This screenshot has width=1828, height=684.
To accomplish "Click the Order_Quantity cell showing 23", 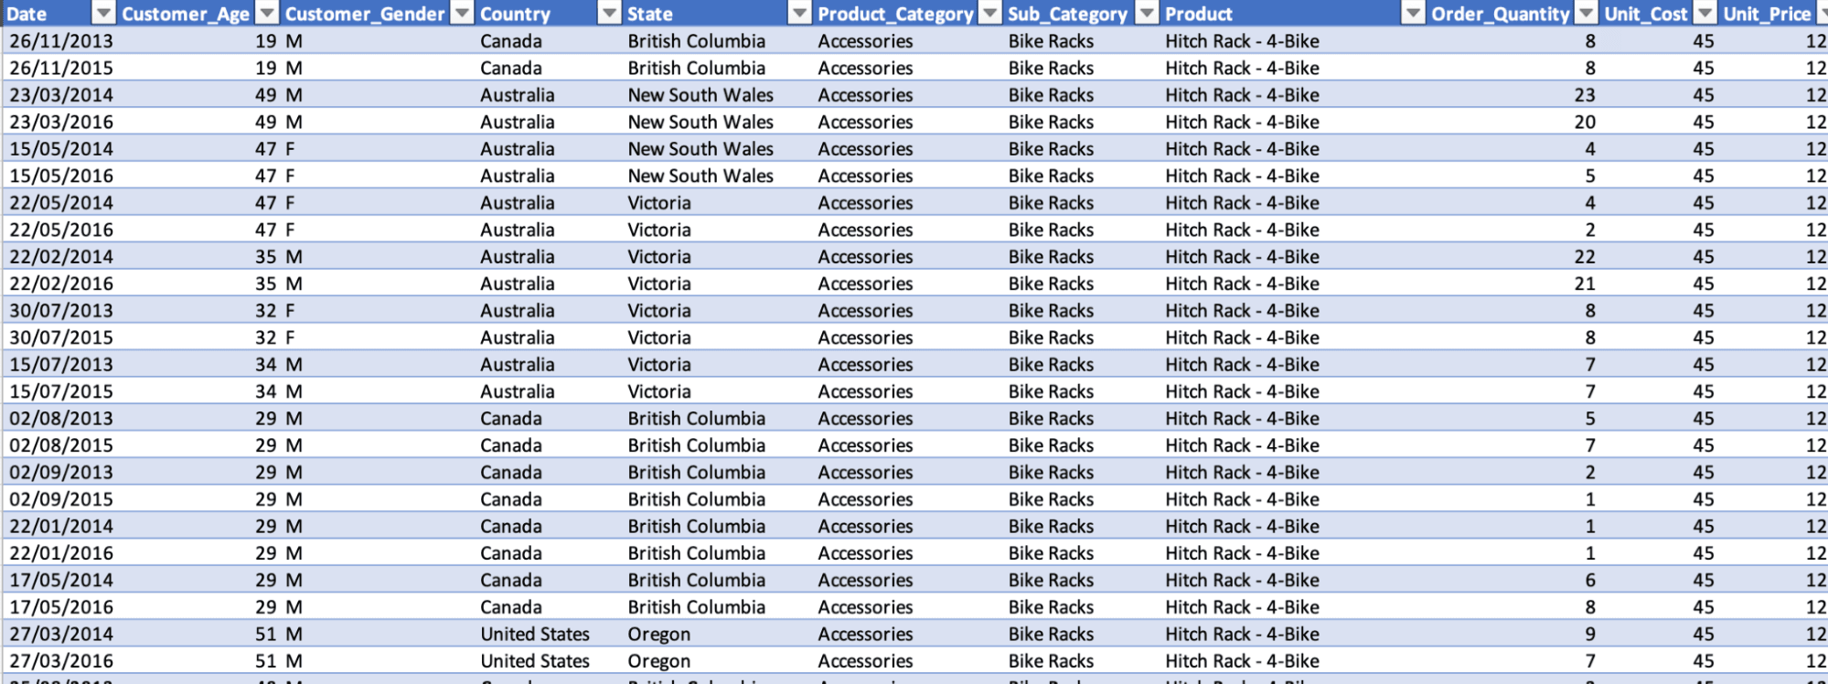I will [1587, 94].
